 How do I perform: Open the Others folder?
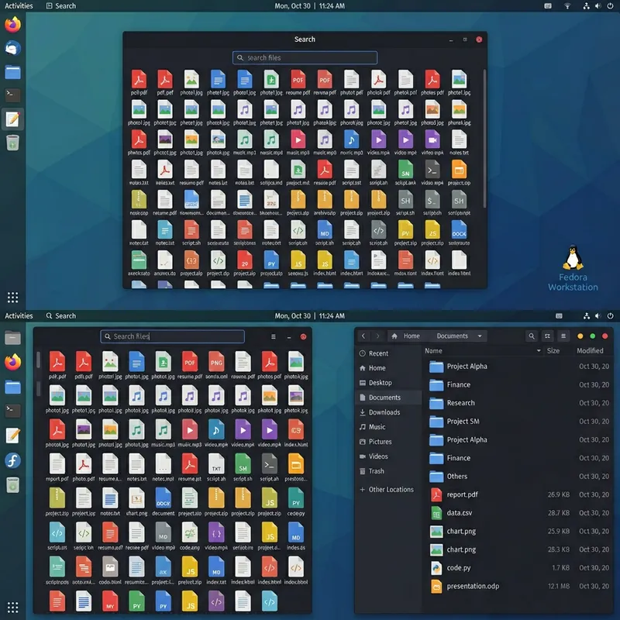tap(457, 477)
